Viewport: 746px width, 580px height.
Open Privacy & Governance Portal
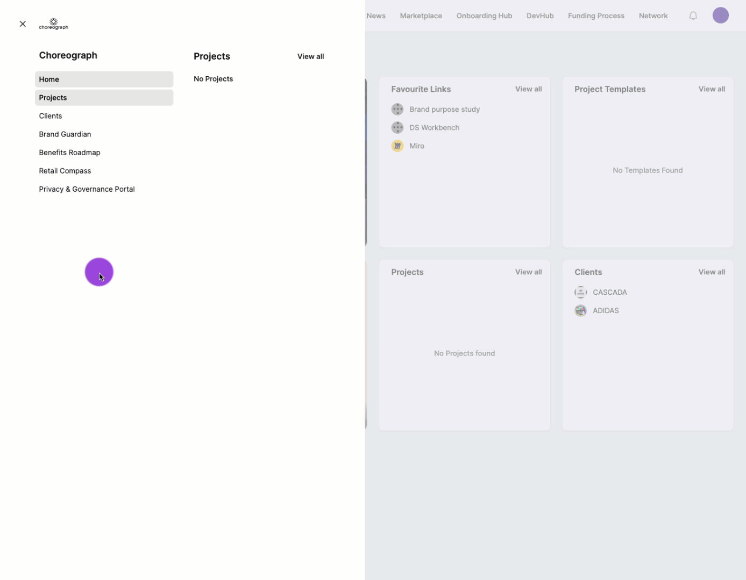[87, 189]
